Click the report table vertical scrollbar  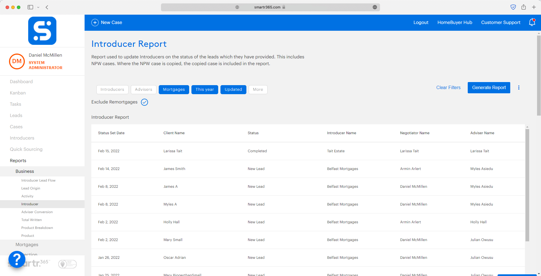tap(527, 185)
